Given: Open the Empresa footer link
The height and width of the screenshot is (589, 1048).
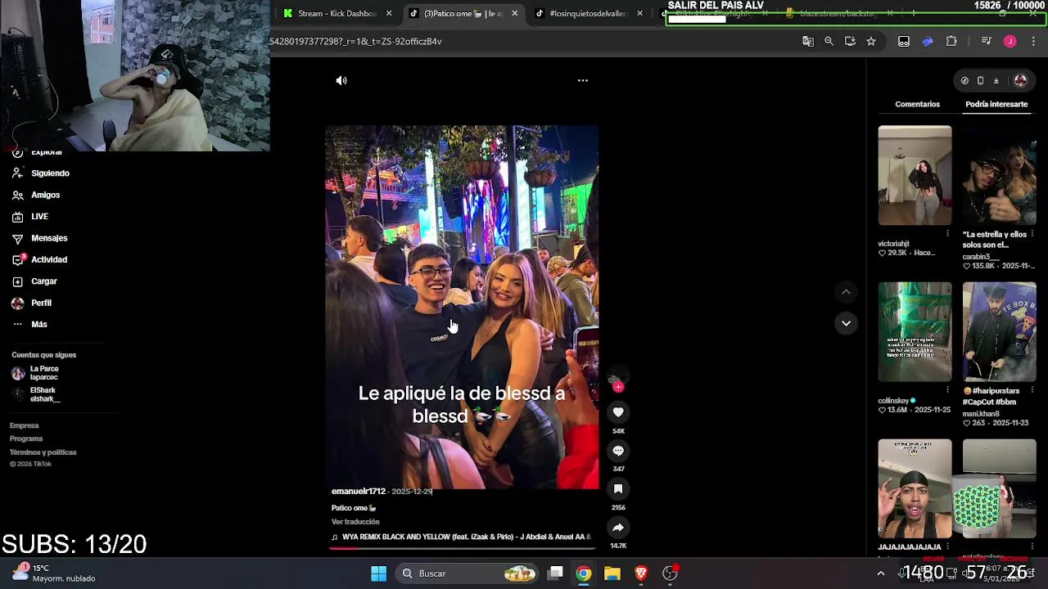Looking at the screenshot, I should [25, 425].
